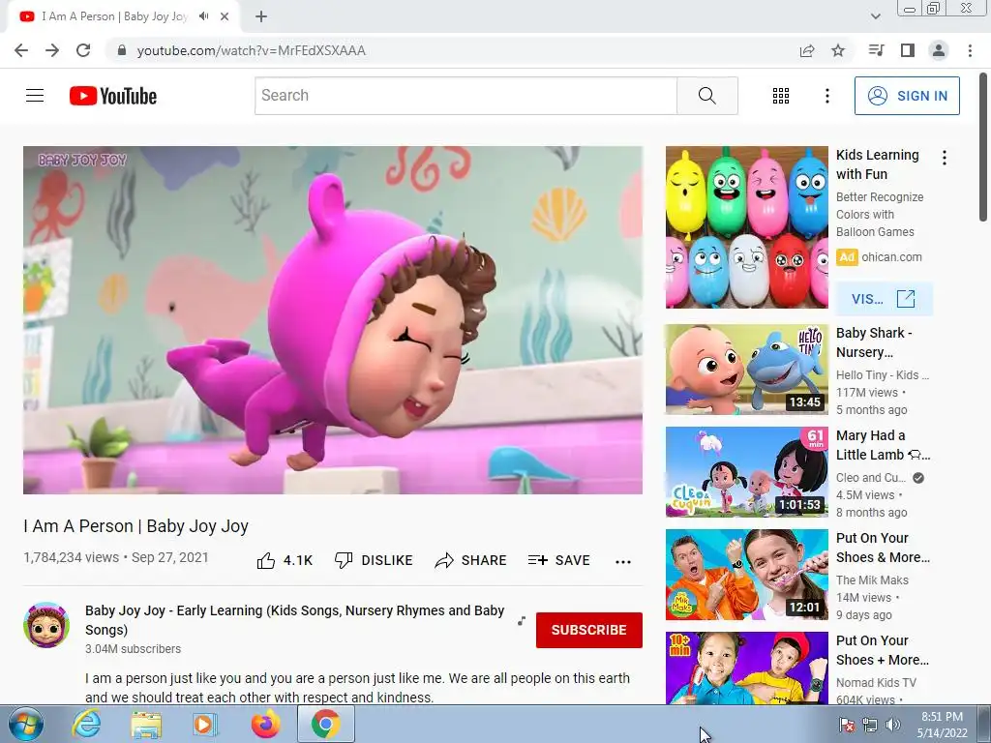991x743 pixels.
Task: Mute the tab via speaker icon
Action: (x=203, y=16)
